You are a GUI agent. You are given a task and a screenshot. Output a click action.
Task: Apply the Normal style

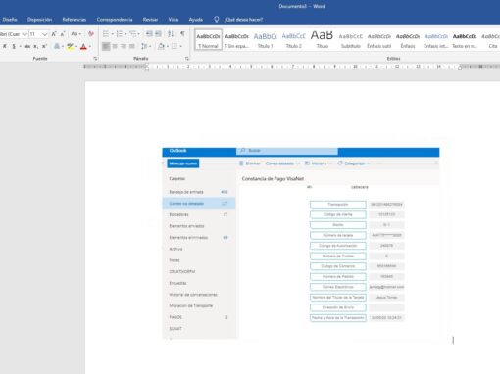(208, 40)
